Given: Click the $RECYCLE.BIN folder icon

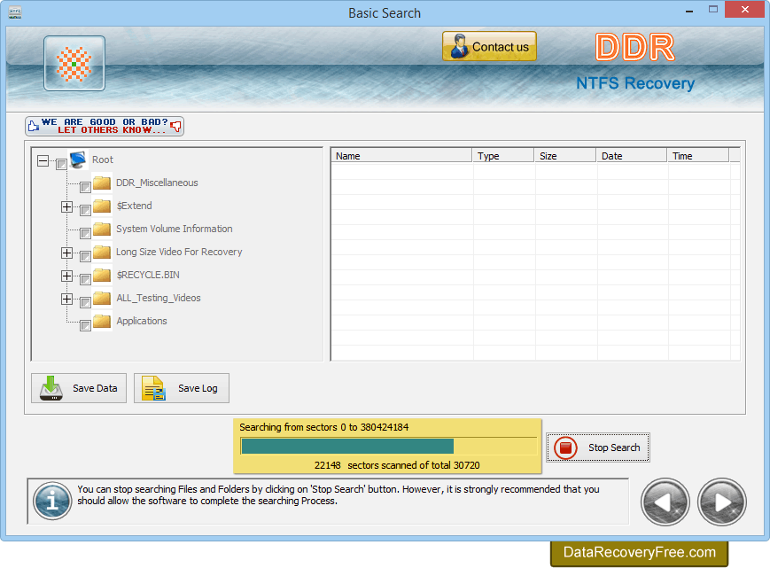Looking at the screenshot, I should (102, 275).
